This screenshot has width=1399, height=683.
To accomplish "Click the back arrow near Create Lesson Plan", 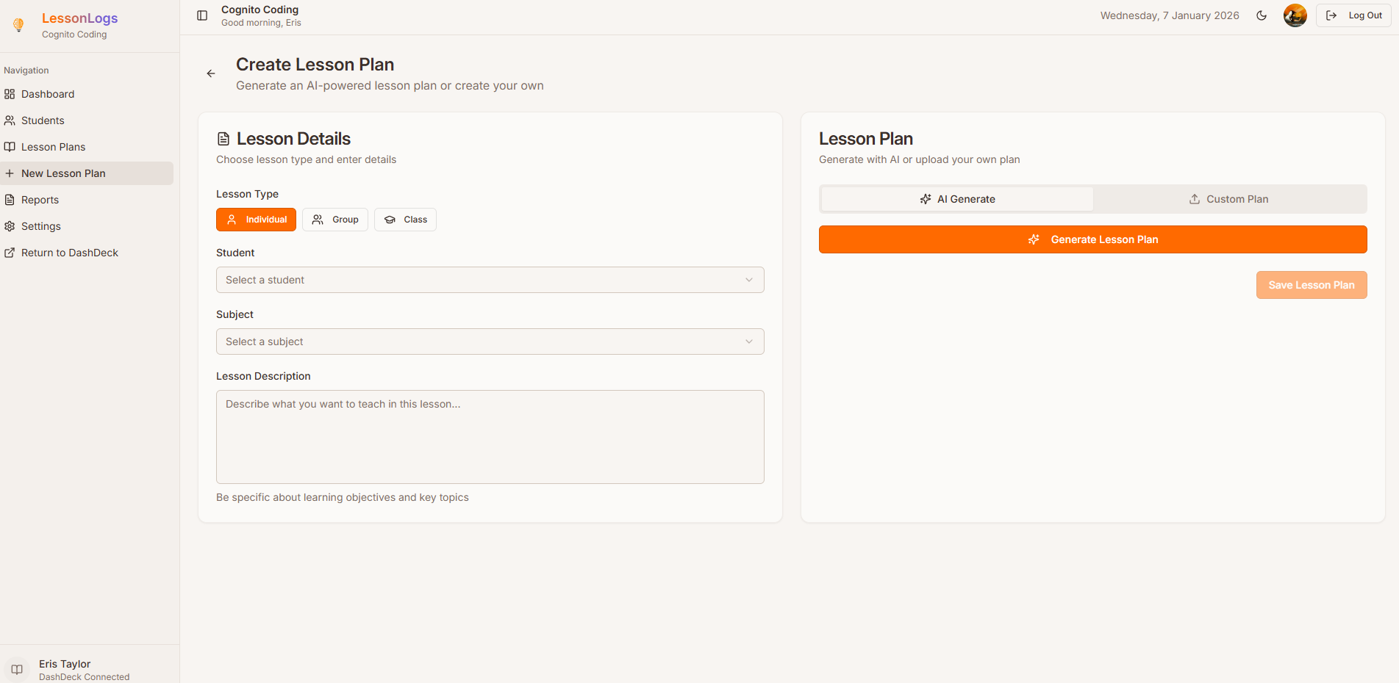I will (211, 73).
